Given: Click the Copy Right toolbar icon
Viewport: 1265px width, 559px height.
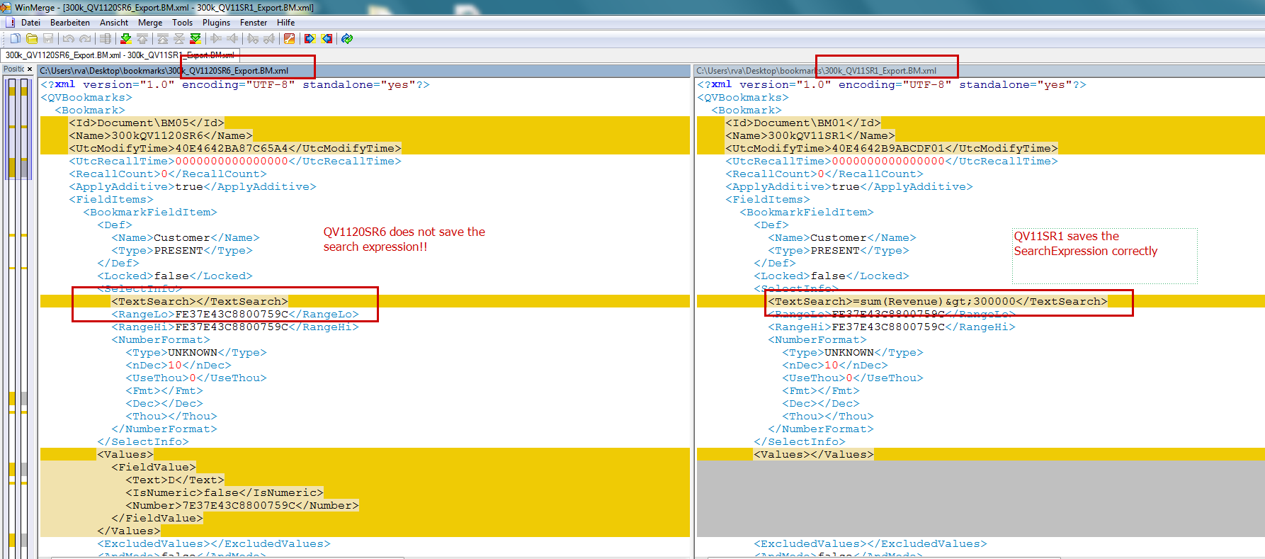Looking at the screenshot, I should (216, 38).
